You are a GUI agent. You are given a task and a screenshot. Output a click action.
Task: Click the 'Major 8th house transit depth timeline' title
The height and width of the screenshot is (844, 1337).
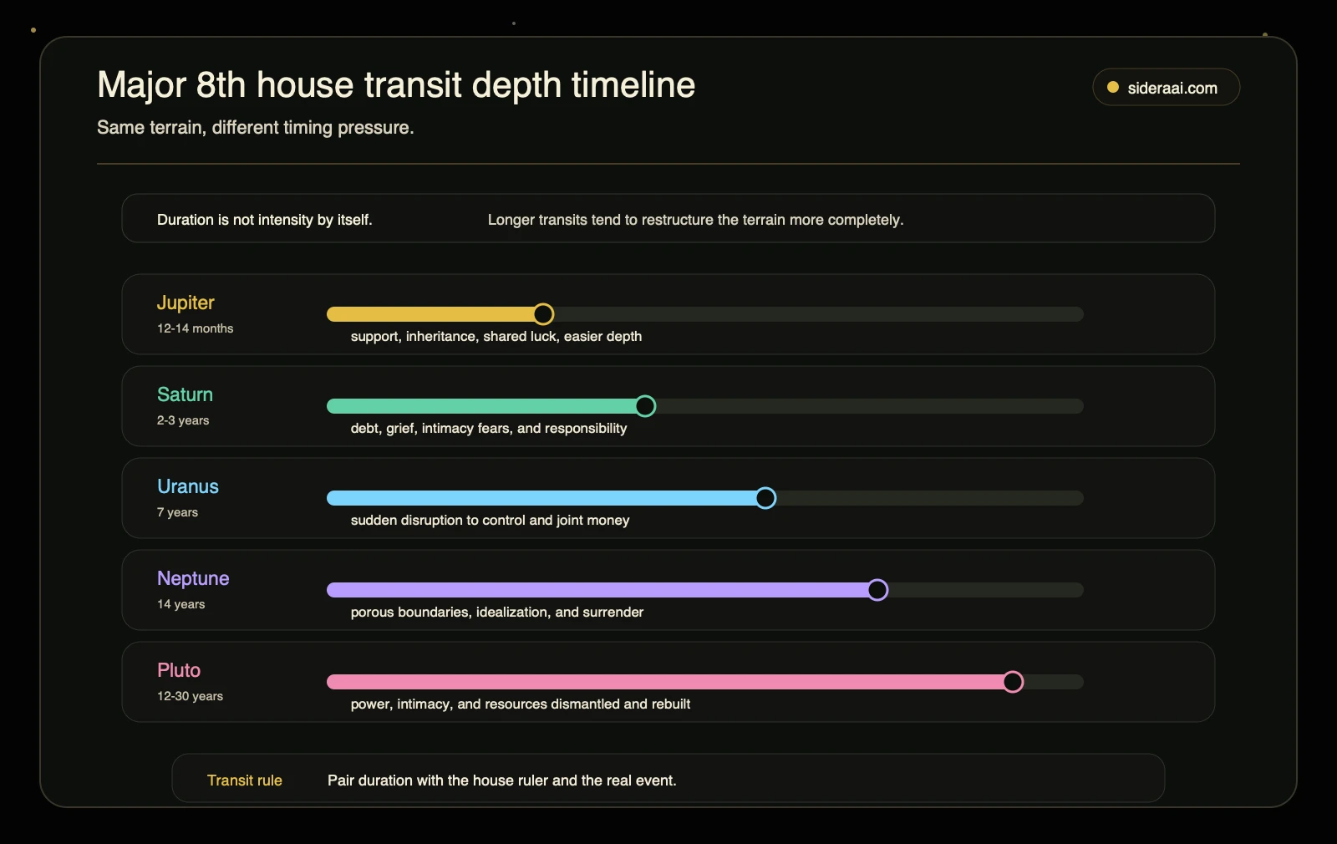pos(396,84)
